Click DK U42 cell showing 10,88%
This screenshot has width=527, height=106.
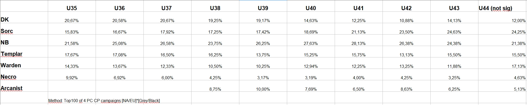tap(406, 17)
